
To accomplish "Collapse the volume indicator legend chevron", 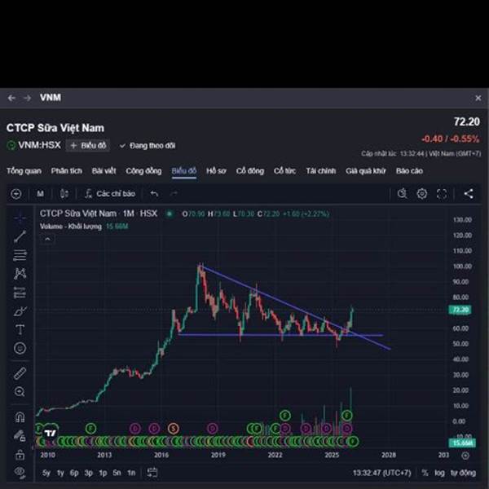I will pyautogui.click(x=47, y=239).
